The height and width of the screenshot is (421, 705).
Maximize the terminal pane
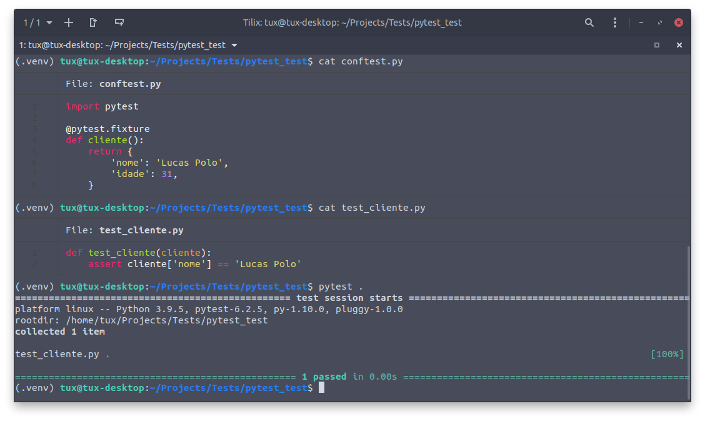coord(656,45)
